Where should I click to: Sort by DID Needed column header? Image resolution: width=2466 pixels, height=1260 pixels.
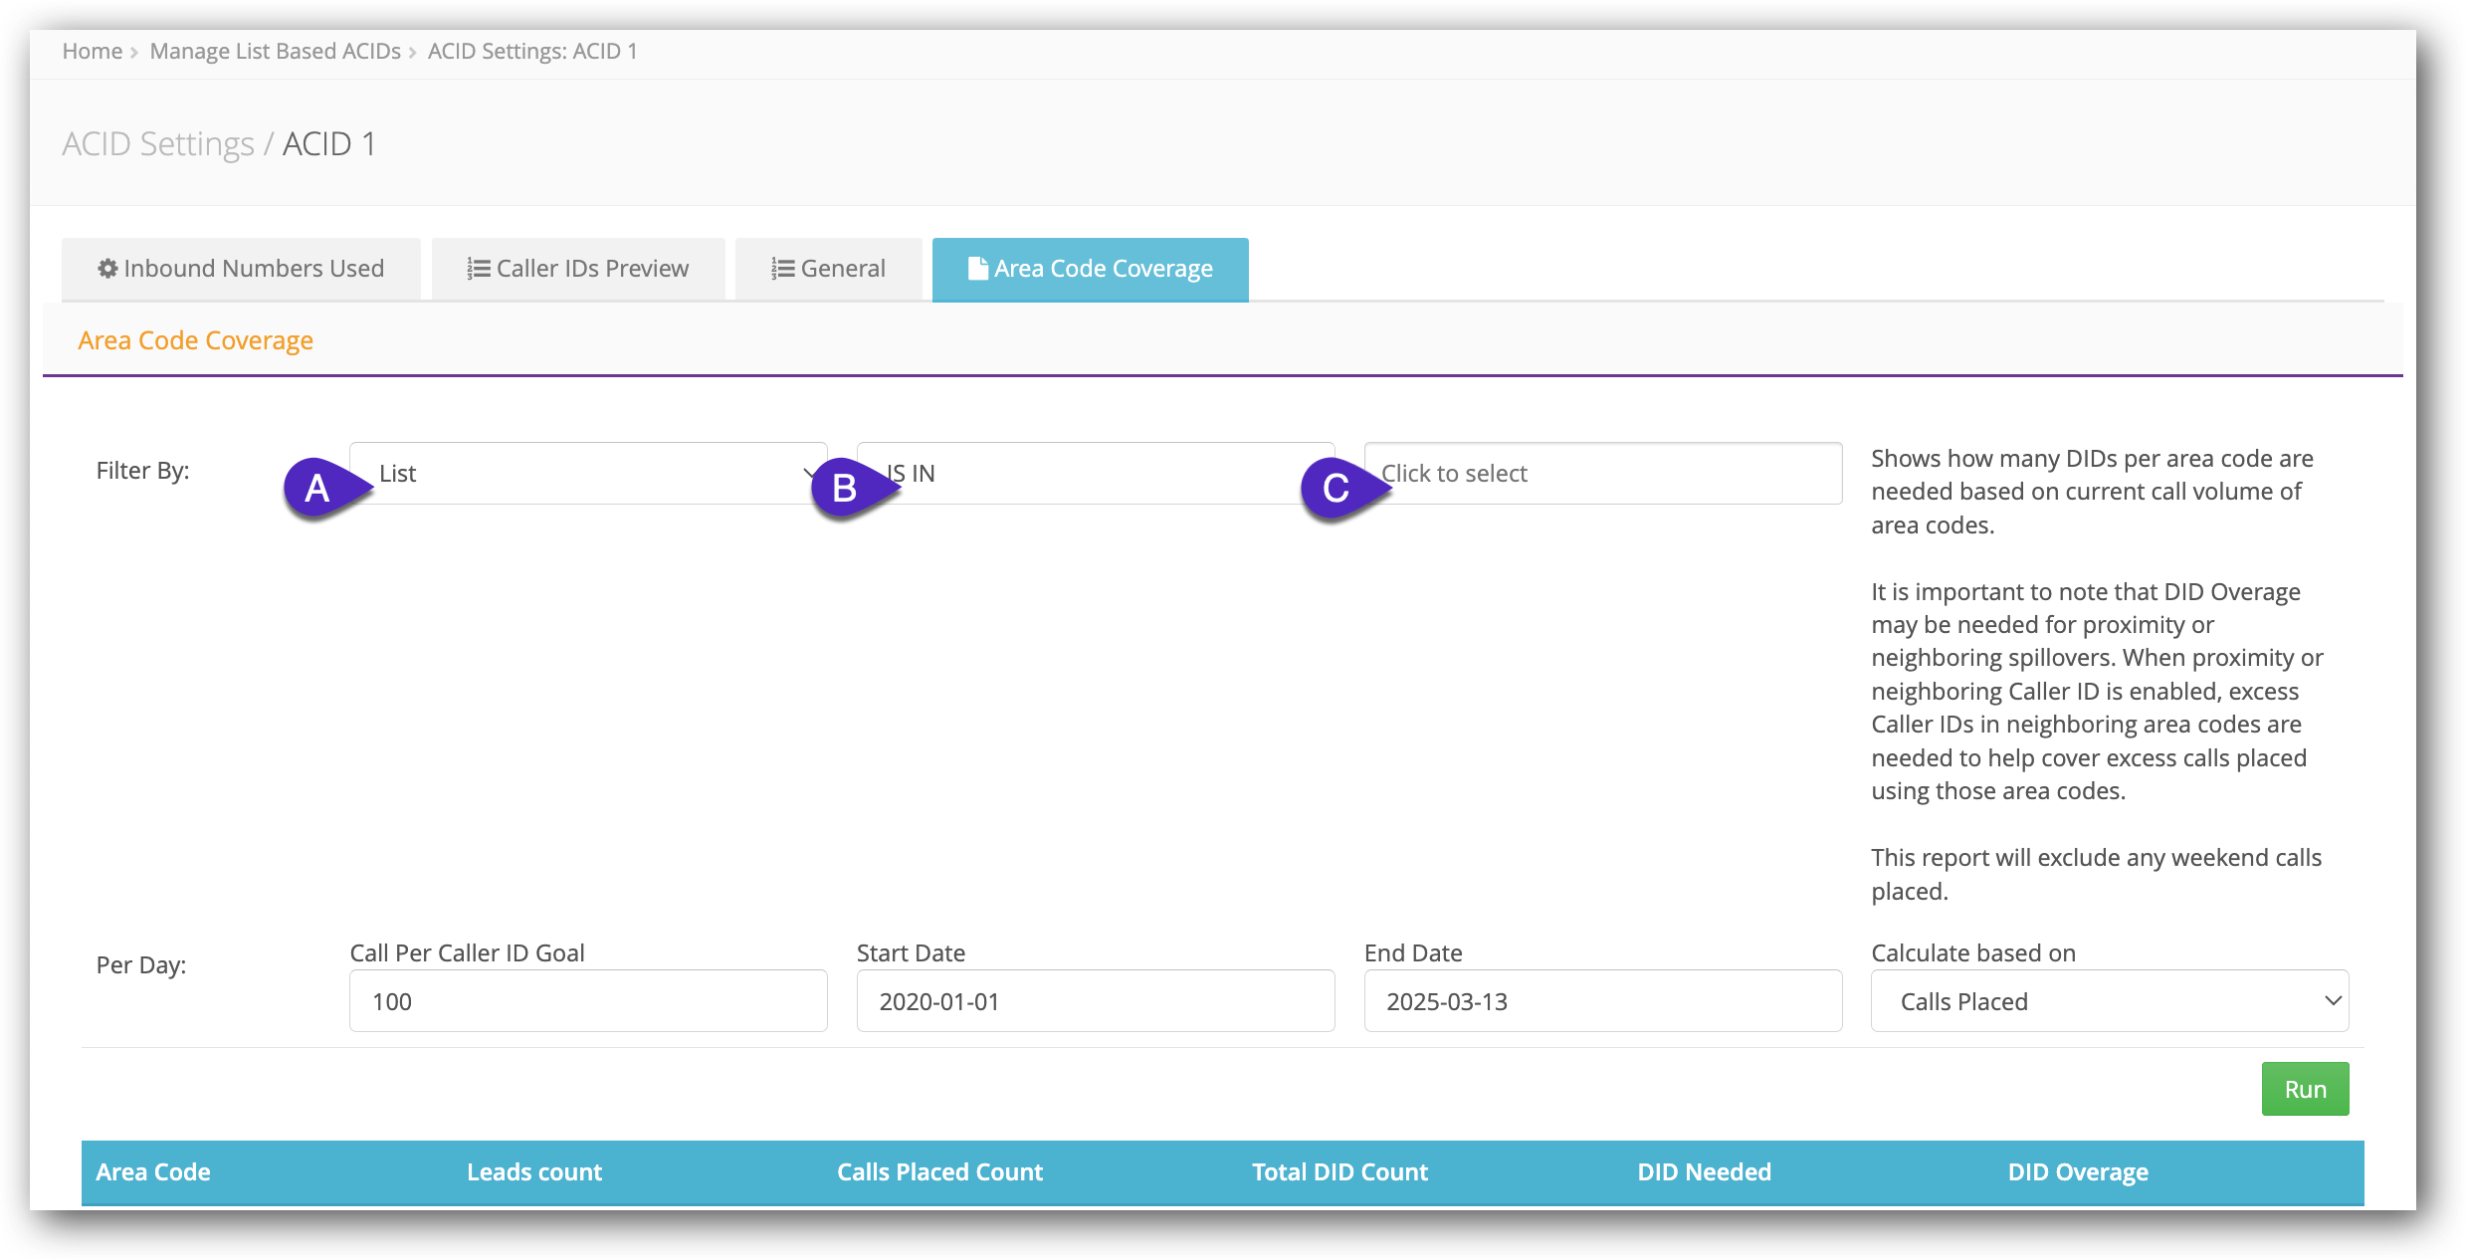(x=1704, y=1172)
